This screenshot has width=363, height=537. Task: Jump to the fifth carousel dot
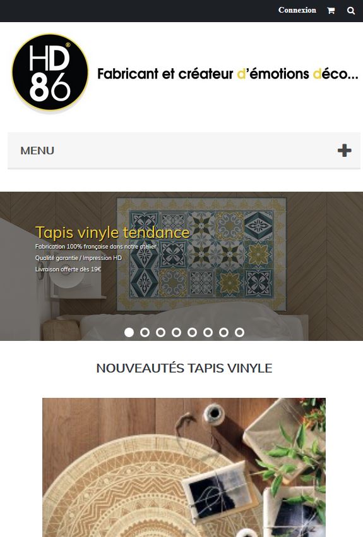point(192,332)
